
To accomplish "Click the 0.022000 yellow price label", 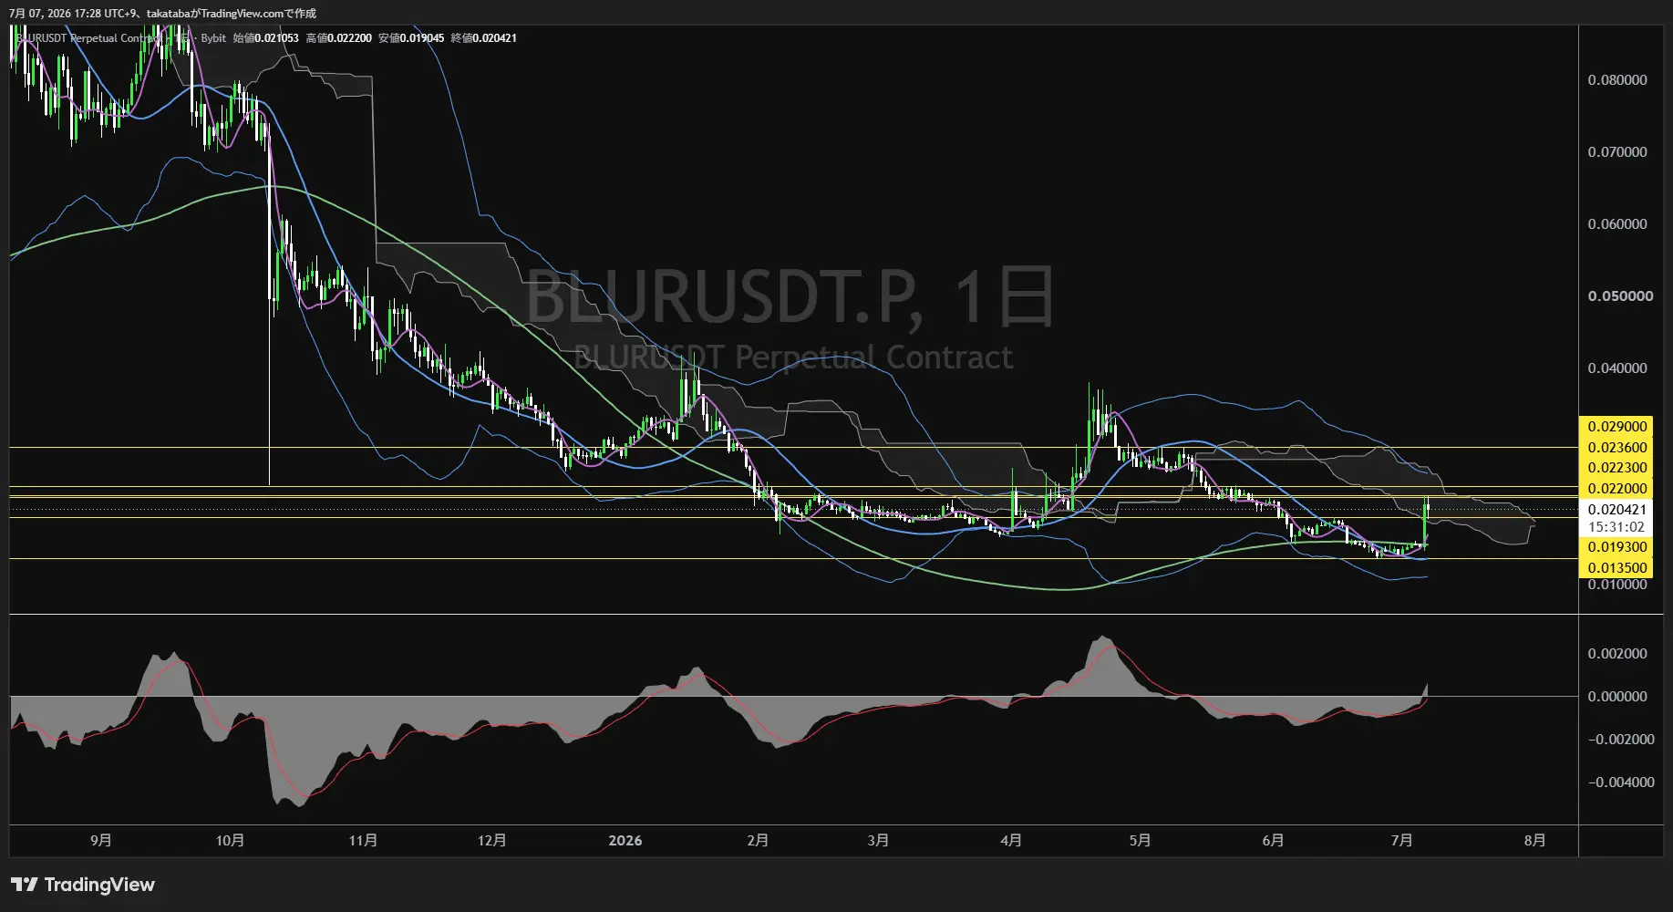I will [x=1617, y=489].
